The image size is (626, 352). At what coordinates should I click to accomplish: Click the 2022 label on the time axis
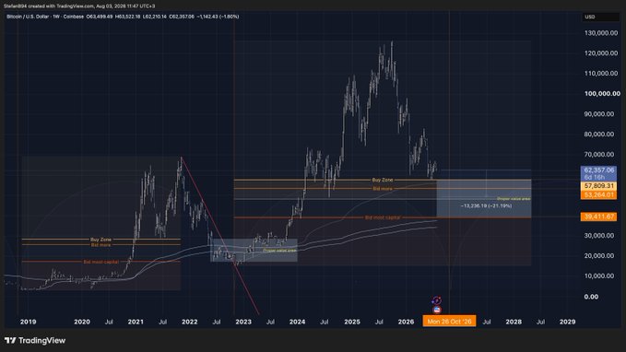point(189,322)
